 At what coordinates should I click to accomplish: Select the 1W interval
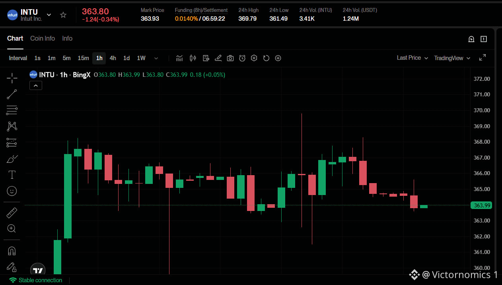point(141,58)
